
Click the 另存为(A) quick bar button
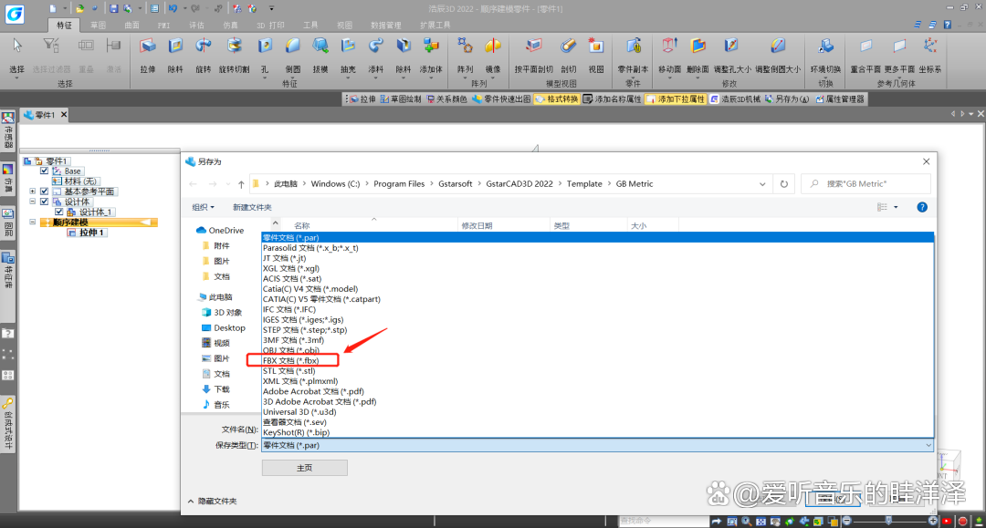(787, 99)
